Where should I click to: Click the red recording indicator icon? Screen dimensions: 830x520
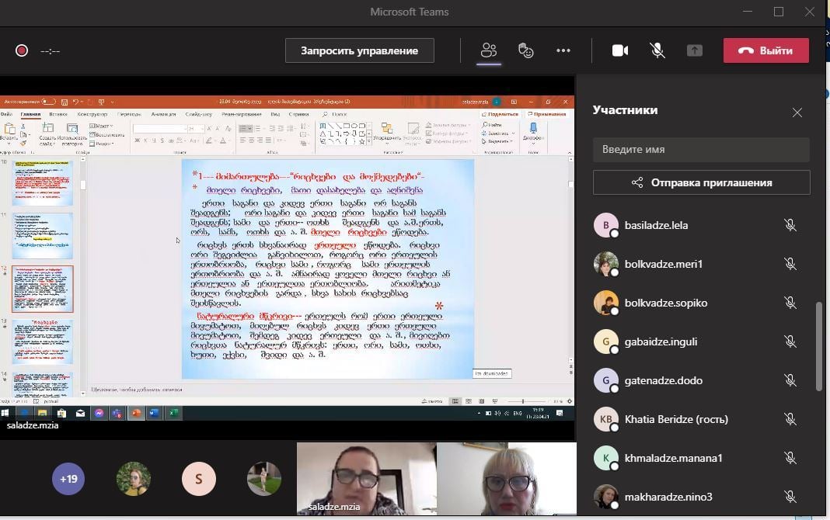22,50
